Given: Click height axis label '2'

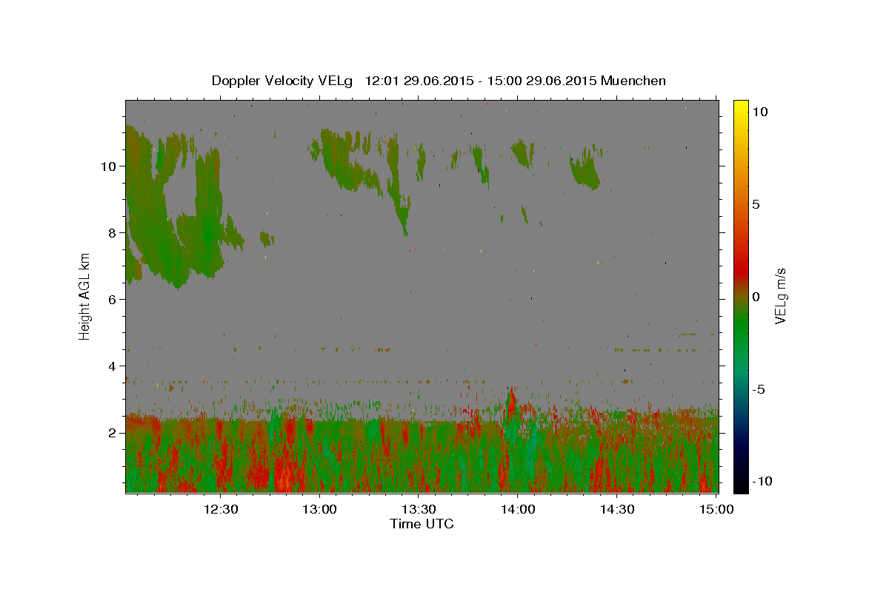Looking at the screenshot, I should [111, 432].
